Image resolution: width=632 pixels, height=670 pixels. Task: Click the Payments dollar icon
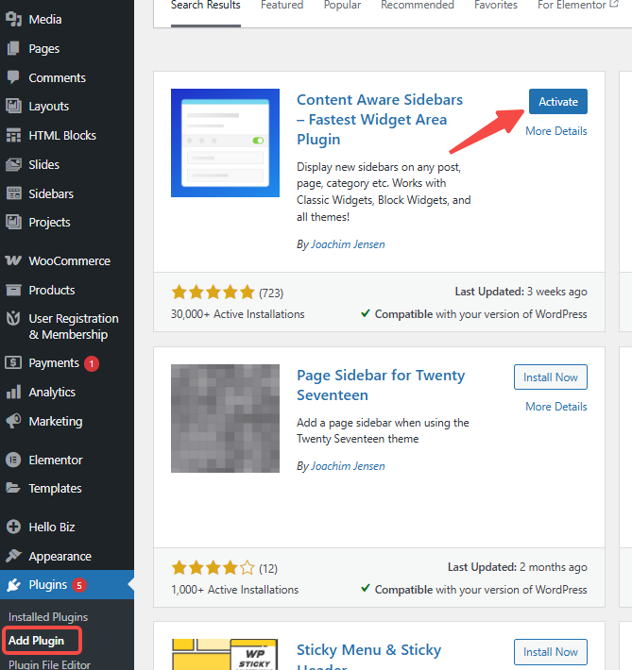pos(13,363)
